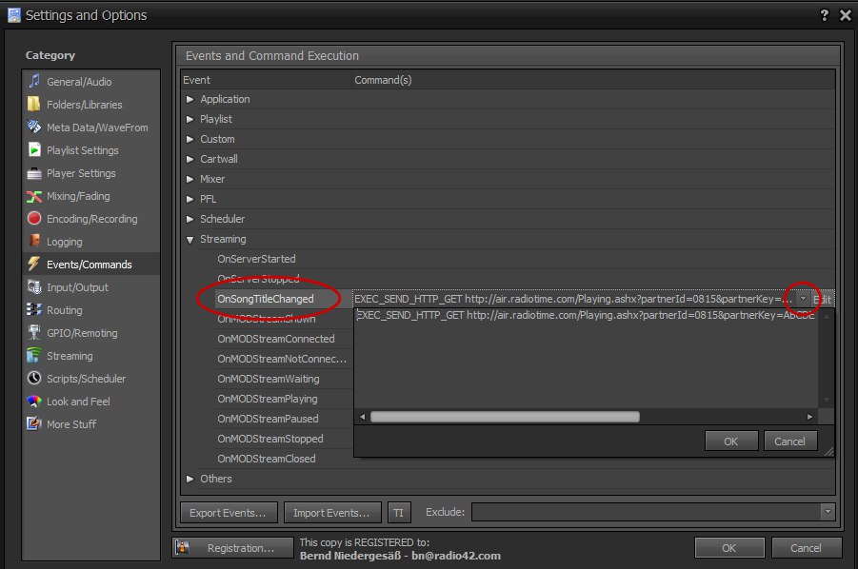Click the Mixing/Fading crossfade icon
The width and height of the screenshot is (858, 569).
tap(34, 196)
